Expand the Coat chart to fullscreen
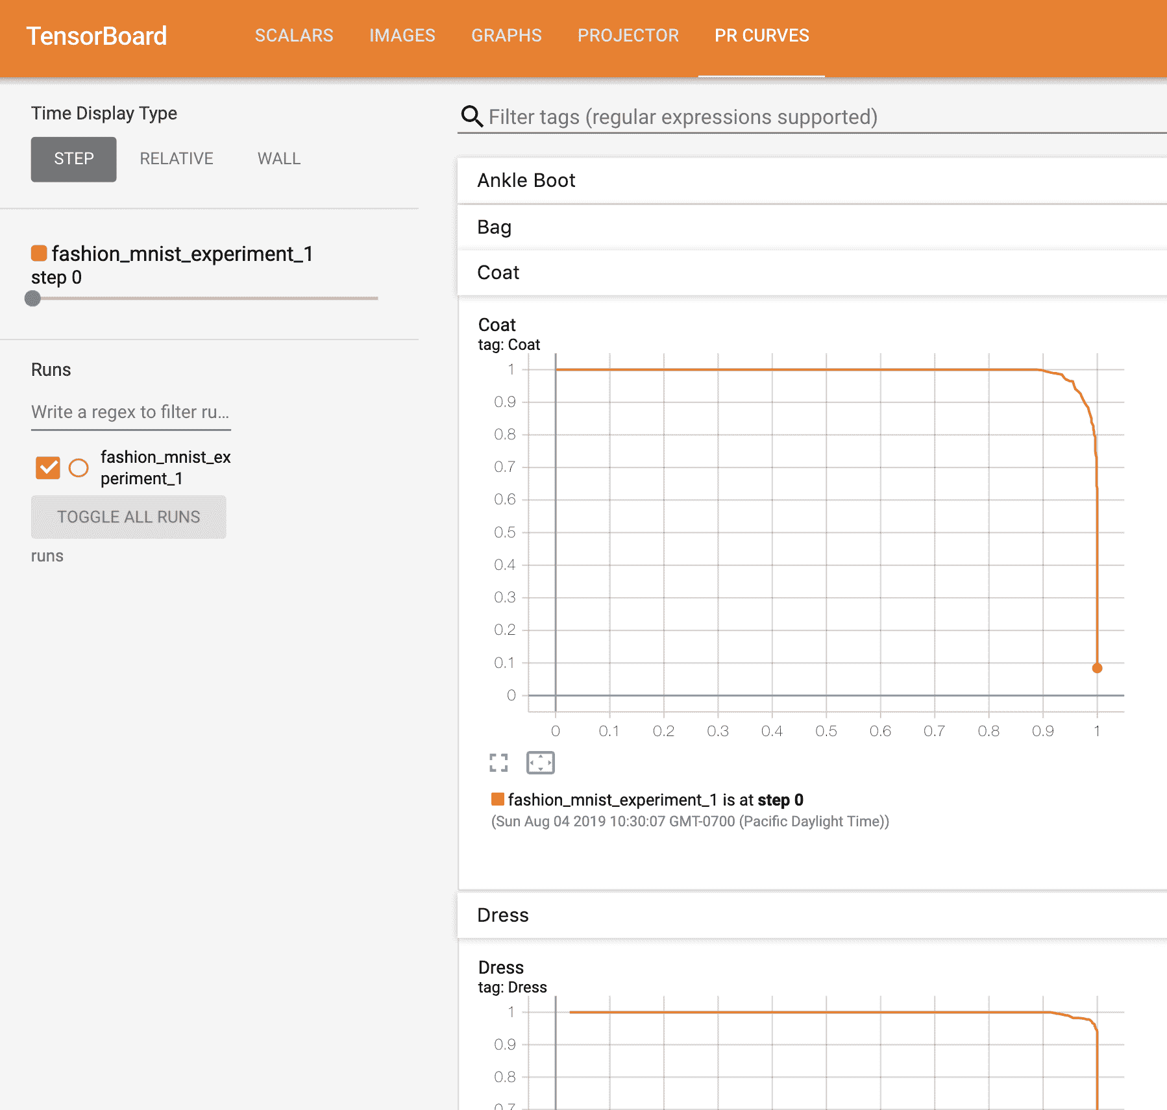The width and height of the screenshot is (1167, 1110). point(498,763)
